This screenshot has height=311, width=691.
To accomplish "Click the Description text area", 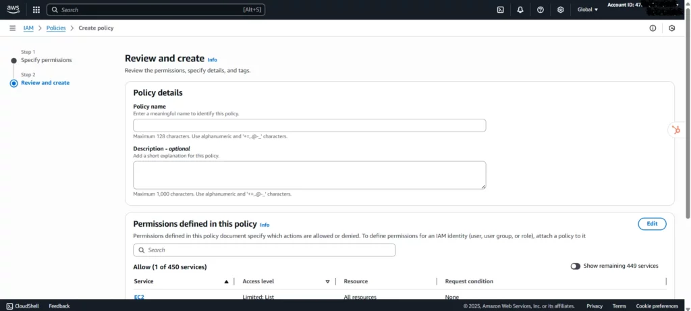I will pyautogui.click(x=309, y=175).
